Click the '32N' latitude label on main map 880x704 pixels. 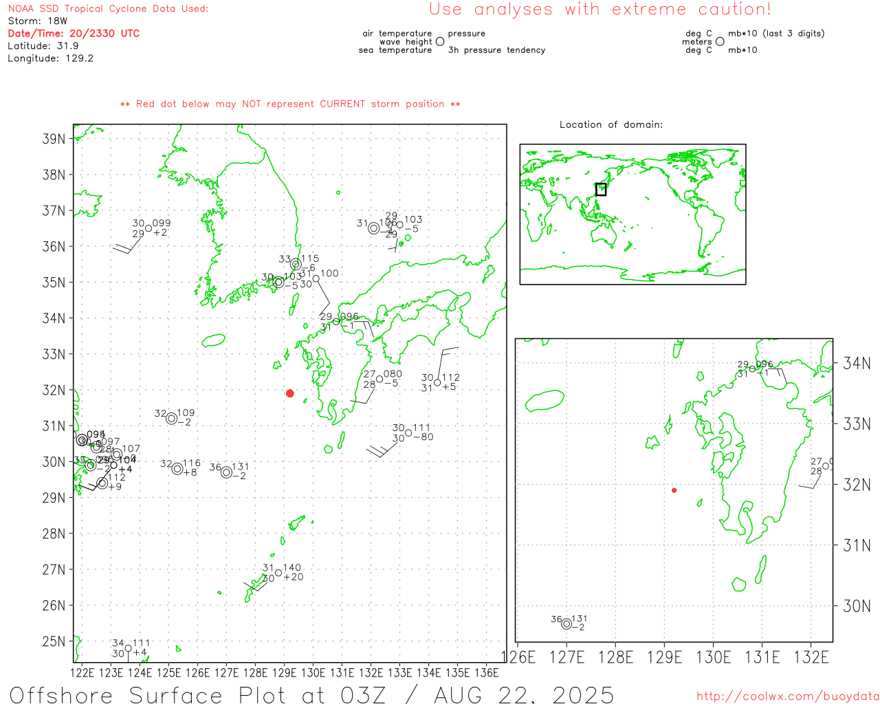[54, 390]
